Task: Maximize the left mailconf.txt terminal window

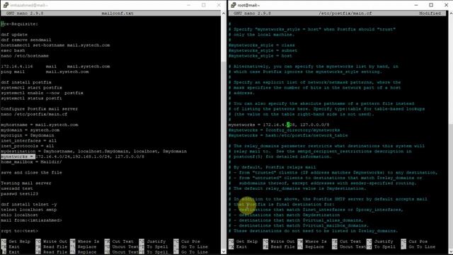Action: [x=204, y=5]
